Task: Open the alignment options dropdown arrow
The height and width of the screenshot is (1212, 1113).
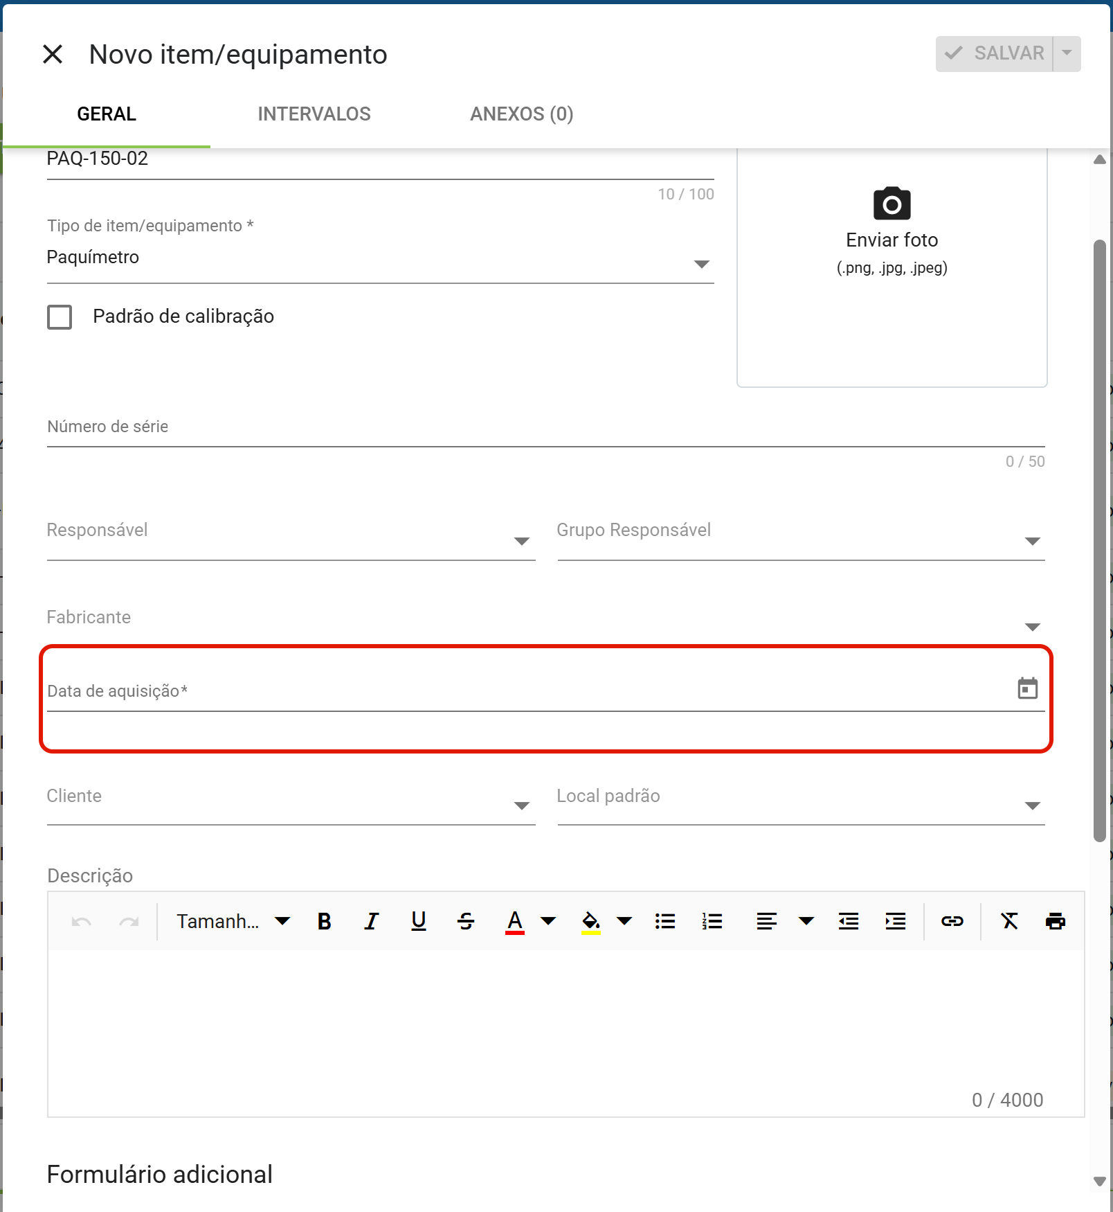Action: [806, 921]
